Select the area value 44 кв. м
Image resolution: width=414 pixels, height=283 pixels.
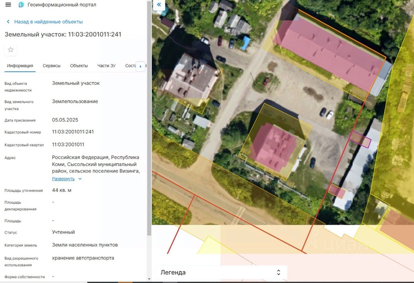click(62, 190)
